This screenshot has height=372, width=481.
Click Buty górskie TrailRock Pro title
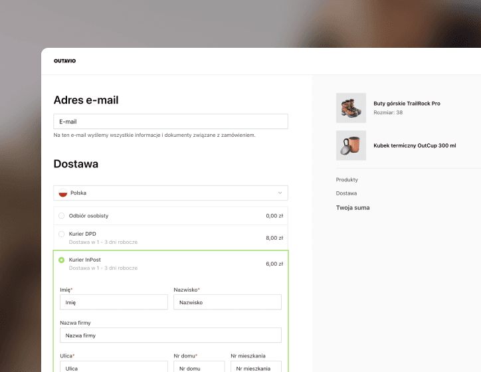407,104
